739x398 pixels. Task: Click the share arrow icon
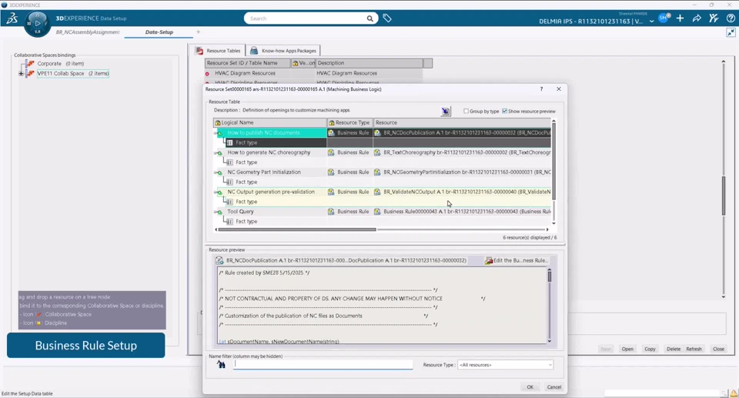(697, 18)
